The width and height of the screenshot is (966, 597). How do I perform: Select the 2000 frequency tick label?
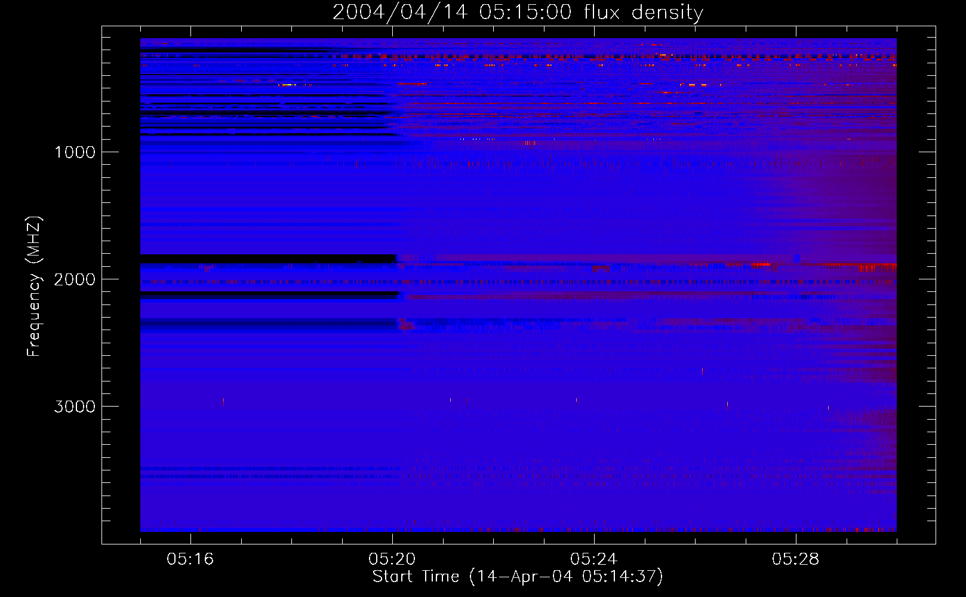point(75,279)
